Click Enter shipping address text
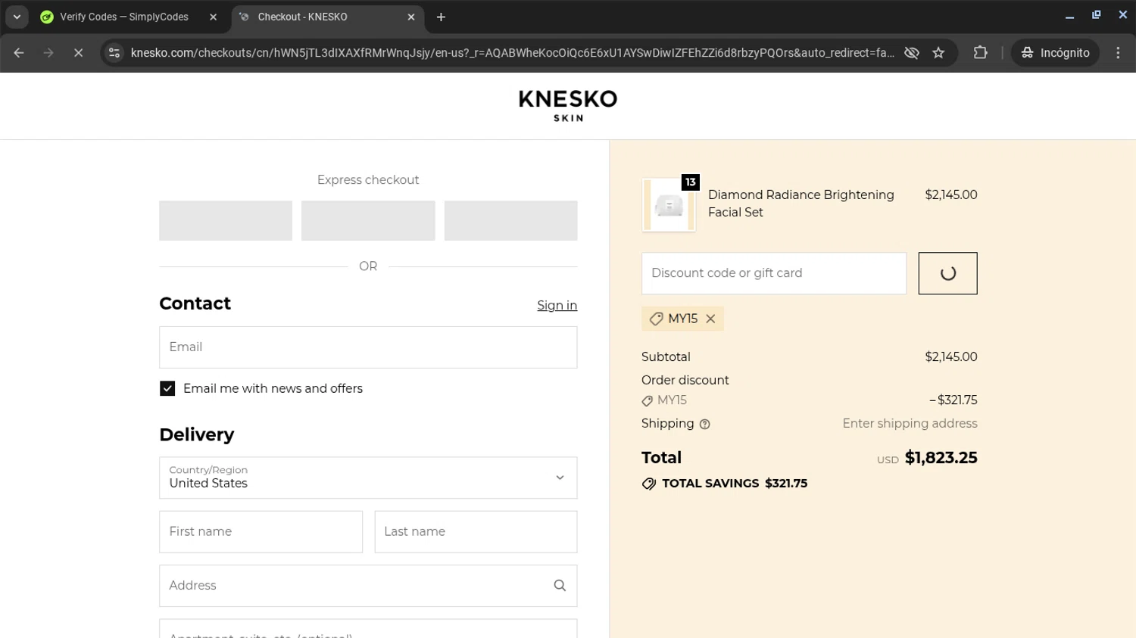 pos(910,424)
